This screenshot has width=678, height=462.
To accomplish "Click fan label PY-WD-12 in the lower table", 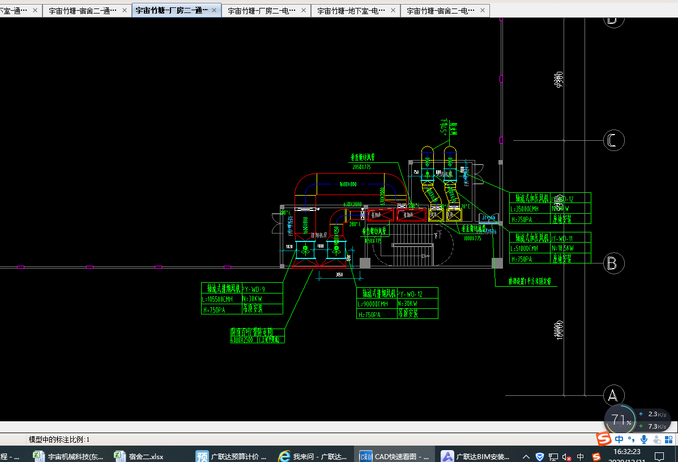I will (x=410, y=293).
